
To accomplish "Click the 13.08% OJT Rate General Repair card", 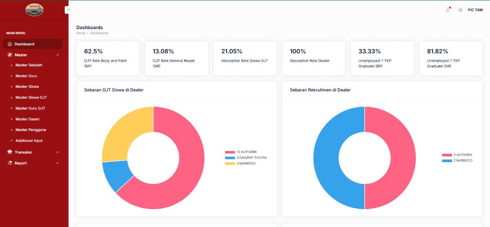I will 177,58.
